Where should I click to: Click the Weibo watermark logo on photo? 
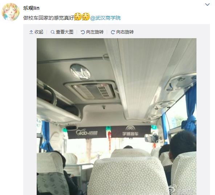coord(172,190)
